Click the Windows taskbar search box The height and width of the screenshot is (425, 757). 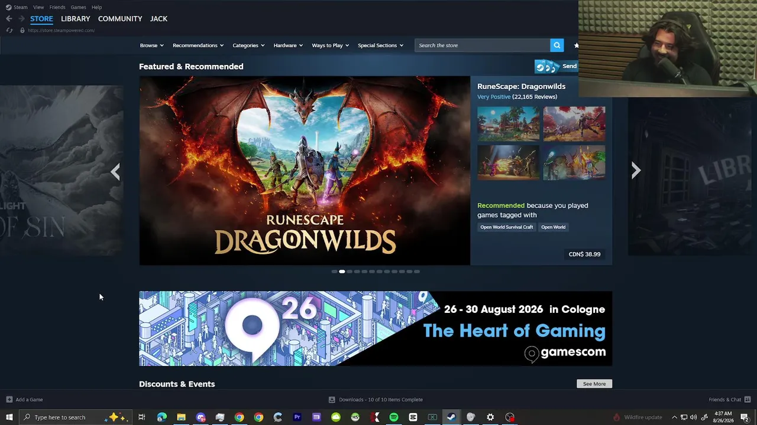[x=77, y=417]
